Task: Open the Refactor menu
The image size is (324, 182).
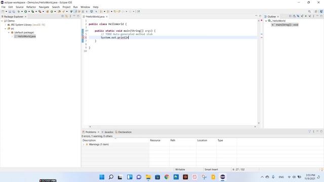Action: coord(31,7)
